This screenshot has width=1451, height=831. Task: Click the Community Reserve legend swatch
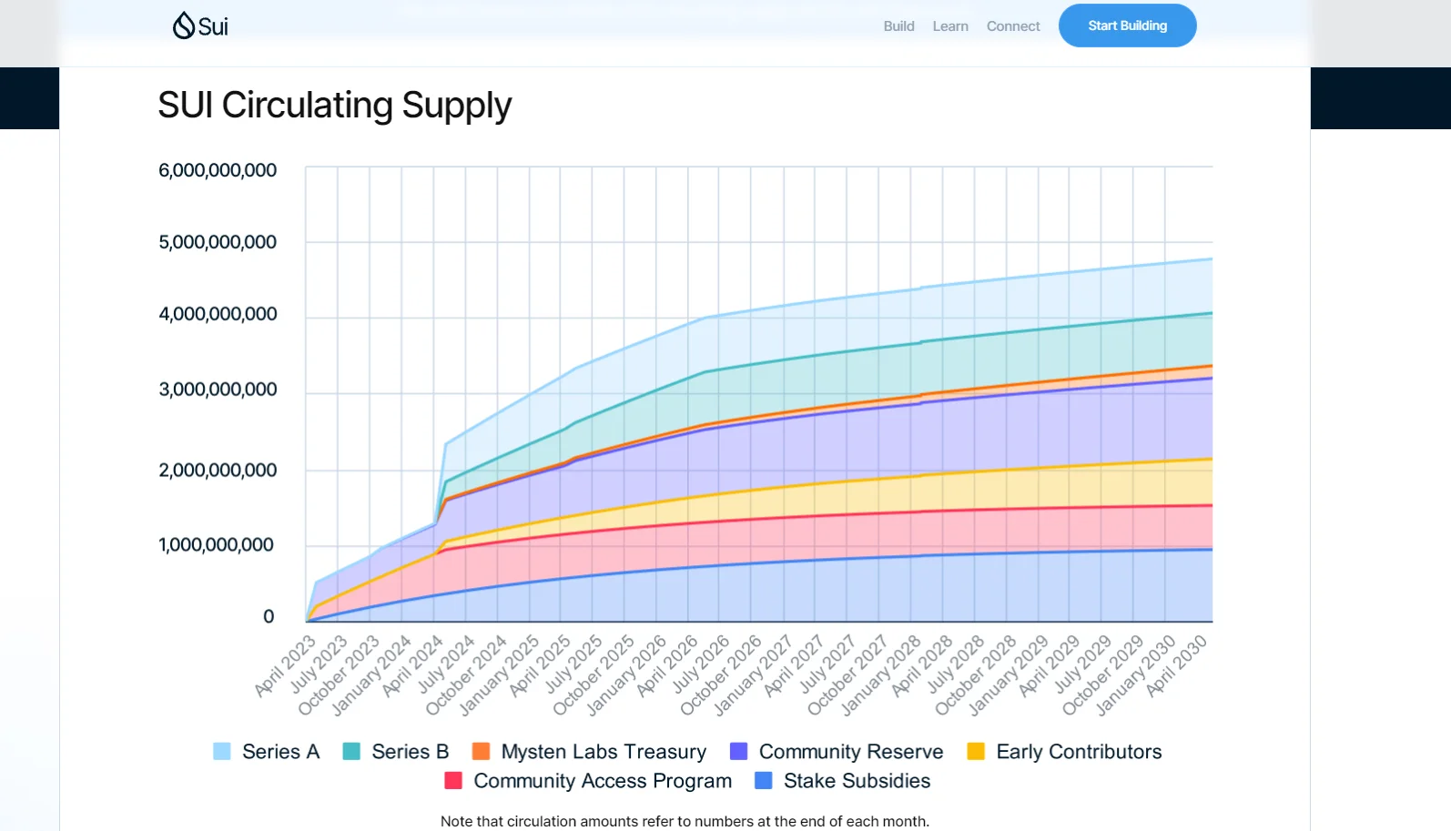(x=738, y=751)
